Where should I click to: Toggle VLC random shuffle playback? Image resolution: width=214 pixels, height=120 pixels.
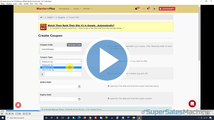point(29,114)
